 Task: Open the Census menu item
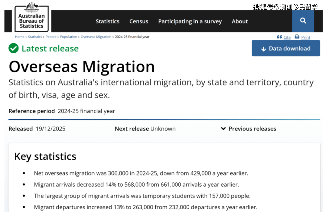(x=139, y=21)
